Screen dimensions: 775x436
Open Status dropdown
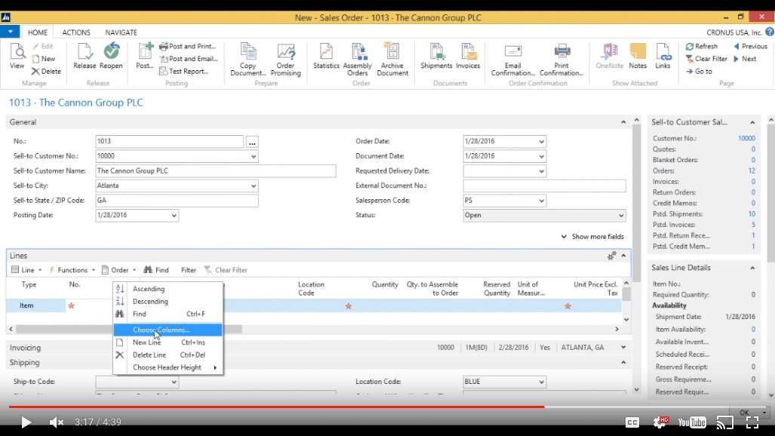(621, 216)
